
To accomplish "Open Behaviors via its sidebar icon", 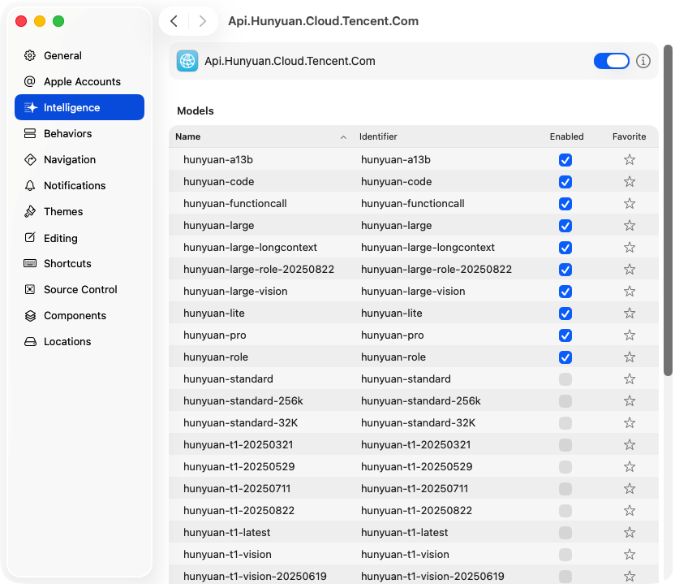I will click(30, 133).
